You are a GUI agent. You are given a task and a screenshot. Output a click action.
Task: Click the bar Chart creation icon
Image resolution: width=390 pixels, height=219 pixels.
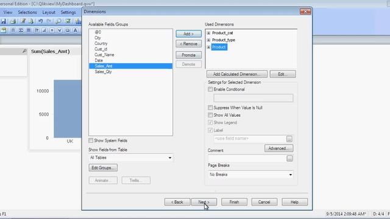(44, 30)
